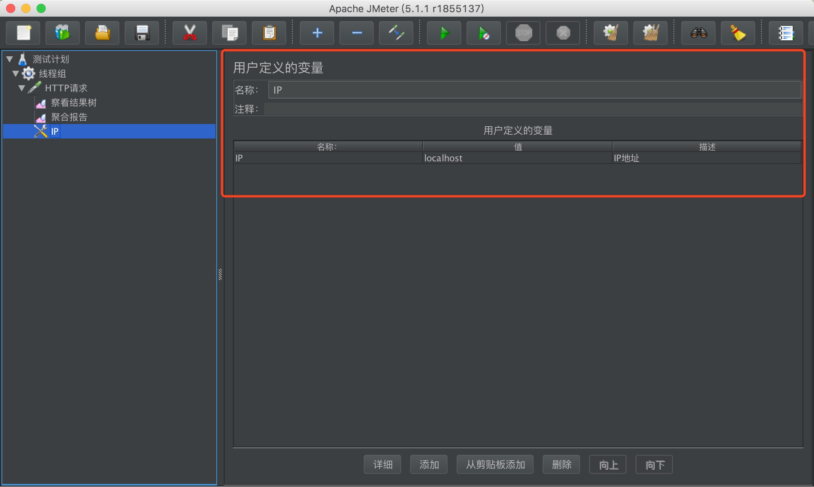Select 聚合报告 listener
Viewport: 814px width, 487px height.
69,117
